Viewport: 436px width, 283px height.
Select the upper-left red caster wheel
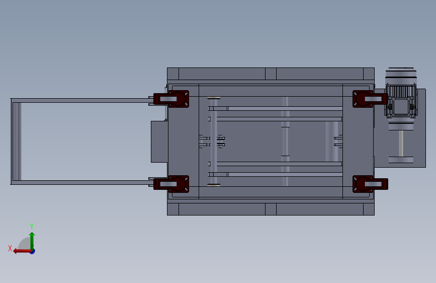click(171, 99)
